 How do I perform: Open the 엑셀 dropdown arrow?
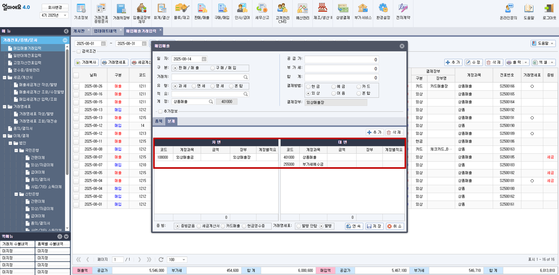(552, 63)
